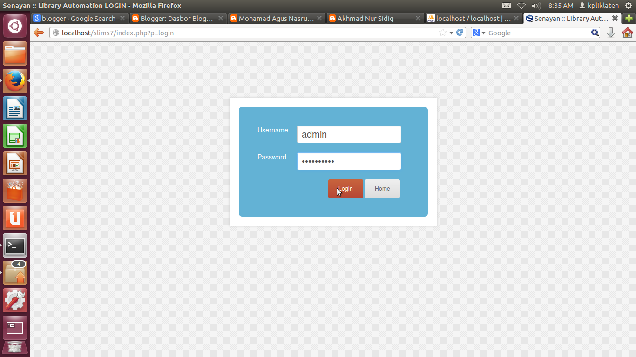Close the Senayan Library Automation tab
Image resolution: width=636 pixels, height=357 pixels.
pyautogui.click(x=615, y=18)
